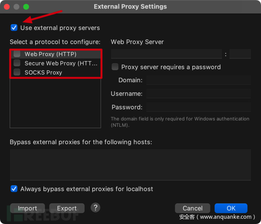
Task: Enable the SOCKS Proxy checkbox
Action: [x=17, y=72]
